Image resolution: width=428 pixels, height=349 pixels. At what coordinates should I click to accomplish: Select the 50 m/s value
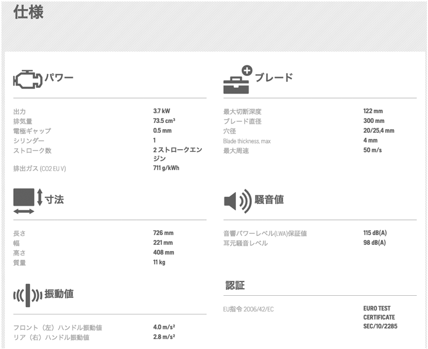click(x=373, y=150)
